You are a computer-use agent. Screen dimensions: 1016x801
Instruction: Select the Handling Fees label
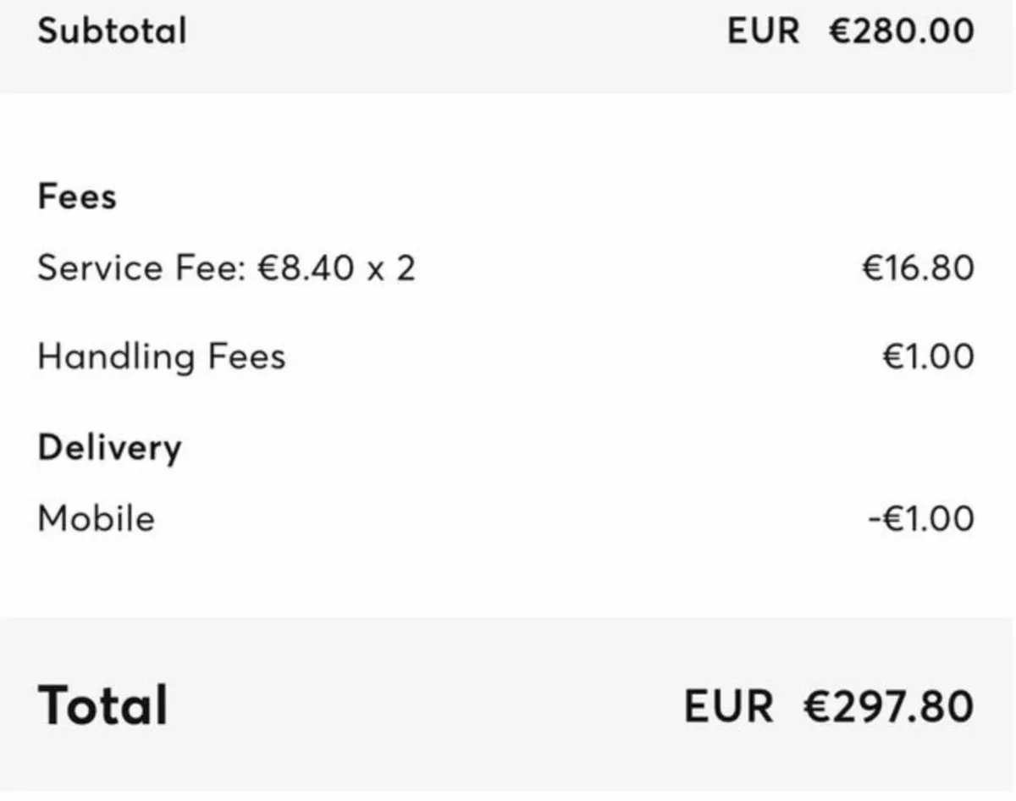point(161,356)
